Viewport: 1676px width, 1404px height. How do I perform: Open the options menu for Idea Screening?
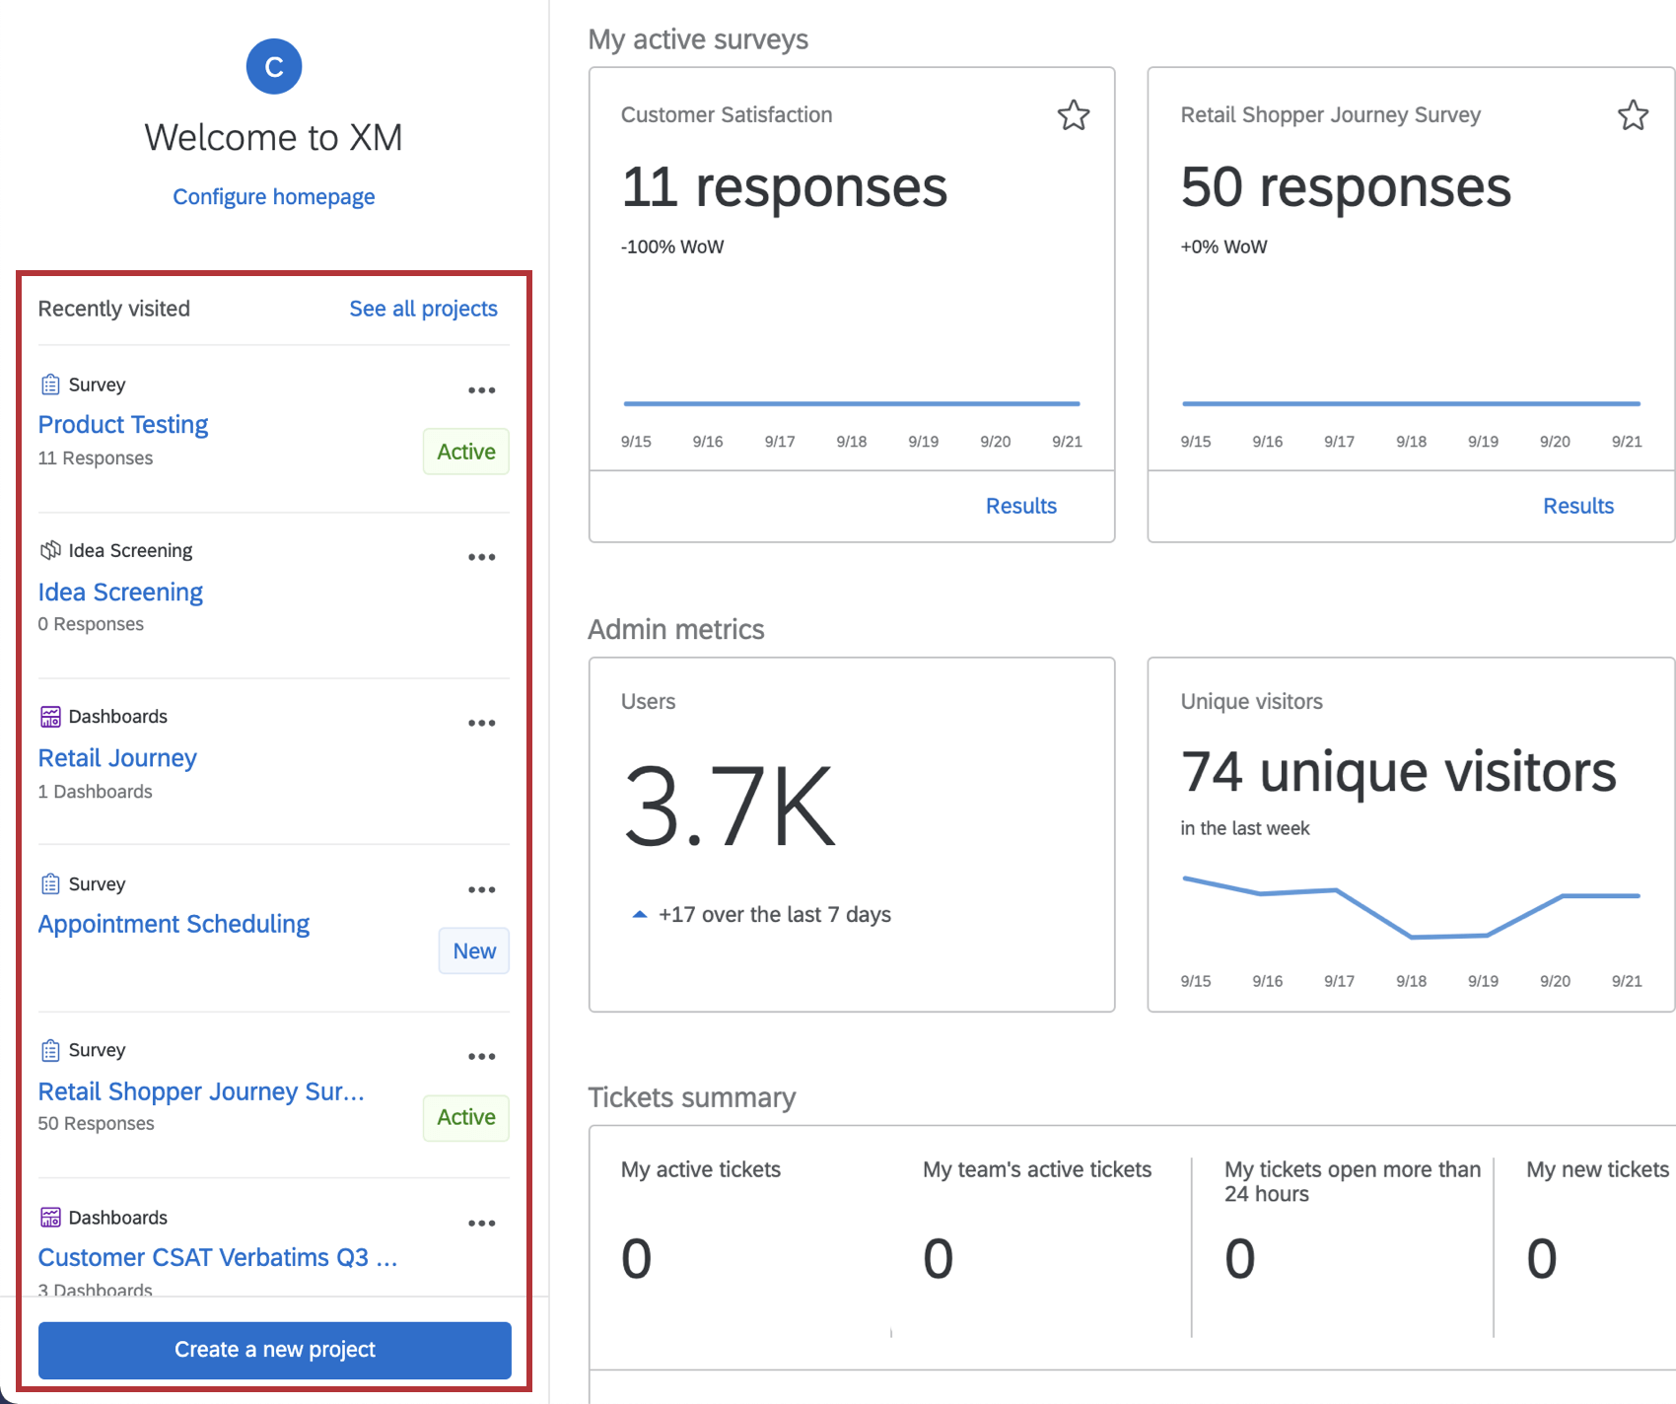click(482, 556)
